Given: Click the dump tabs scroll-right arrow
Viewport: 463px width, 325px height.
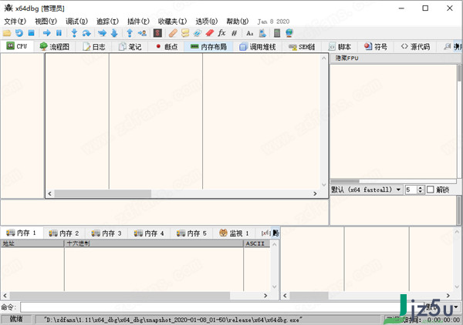Looking at the screenshot, I should (275, 233).
